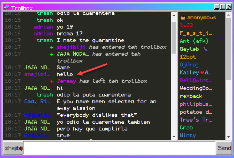Click the green arrow beside JAJA NODA entered message
This screenshot has height=158, width=234.
pyautogui.click(x=51, y=54)
